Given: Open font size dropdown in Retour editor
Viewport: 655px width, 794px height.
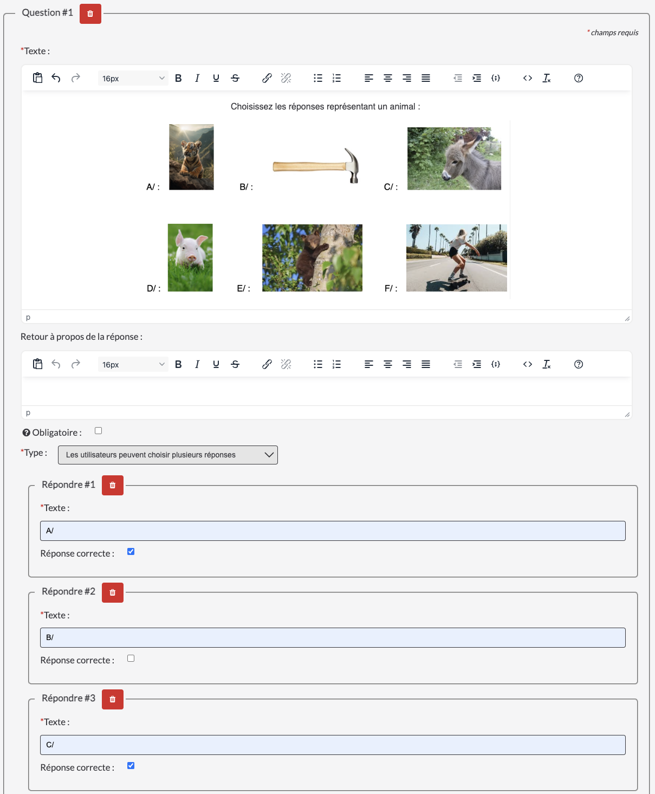Looking at the screenshot, I should click(133, 364).
